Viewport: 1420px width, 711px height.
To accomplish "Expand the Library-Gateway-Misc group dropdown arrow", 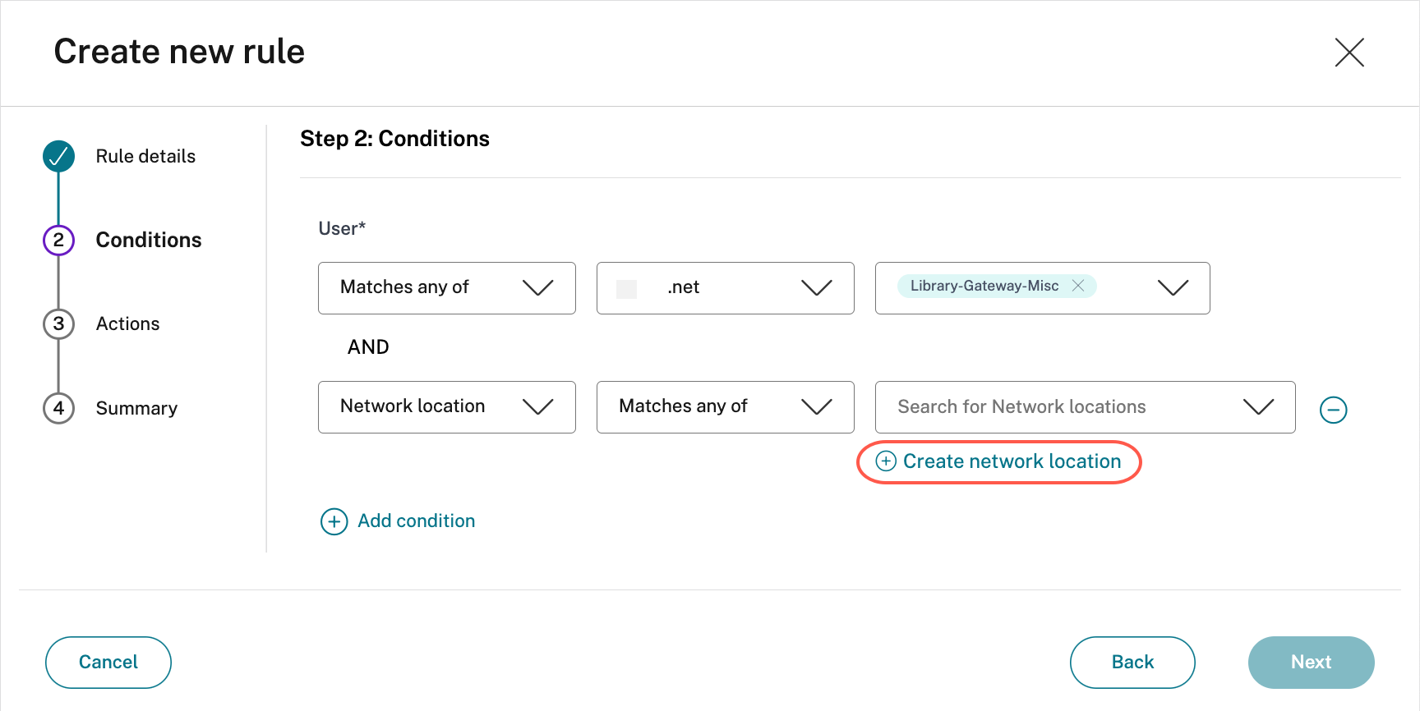I will coord(1173,287).
